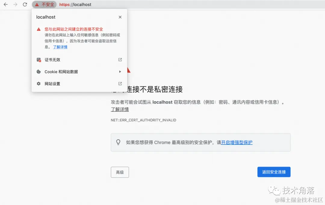Open the Cookie 和网站数据 panel icon
The height and width of the screenshot is (205, 325).
tap(39, 72)
